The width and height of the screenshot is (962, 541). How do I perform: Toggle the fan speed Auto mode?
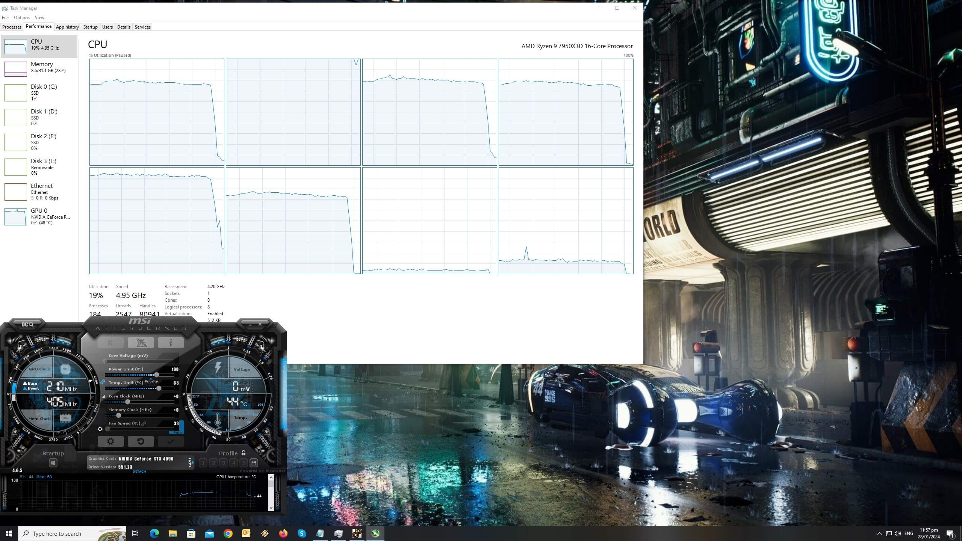point(177,432)
